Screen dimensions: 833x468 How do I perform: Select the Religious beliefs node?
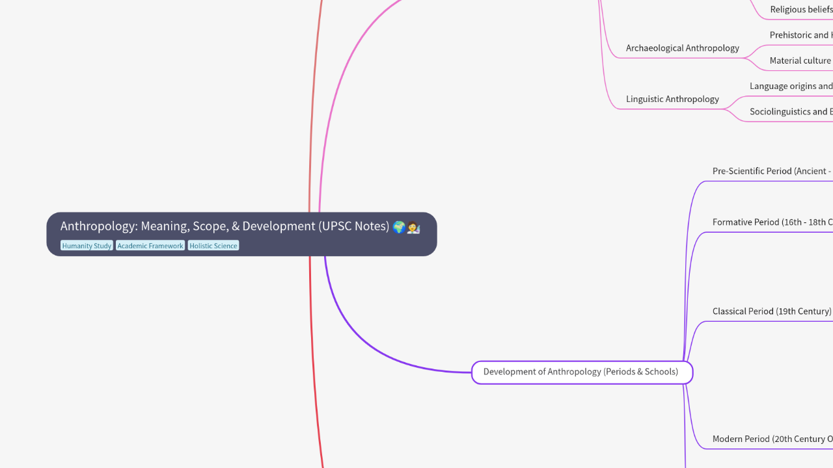[x=800, y=10]
